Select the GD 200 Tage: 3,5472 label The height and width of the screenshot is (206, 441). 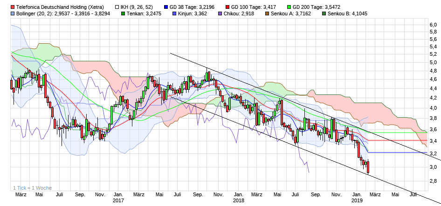click(317, 7)
